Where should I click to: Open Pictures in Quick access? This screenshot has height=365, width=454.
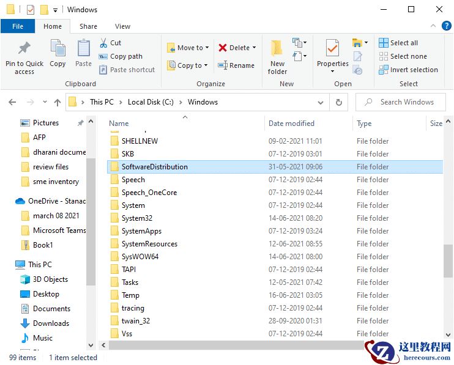pyautogui.click(x=40, y=123)
